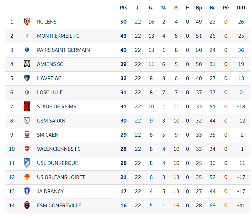Click the US Orléans Loiret logo

pyautogui.click(x=27, y=177)
